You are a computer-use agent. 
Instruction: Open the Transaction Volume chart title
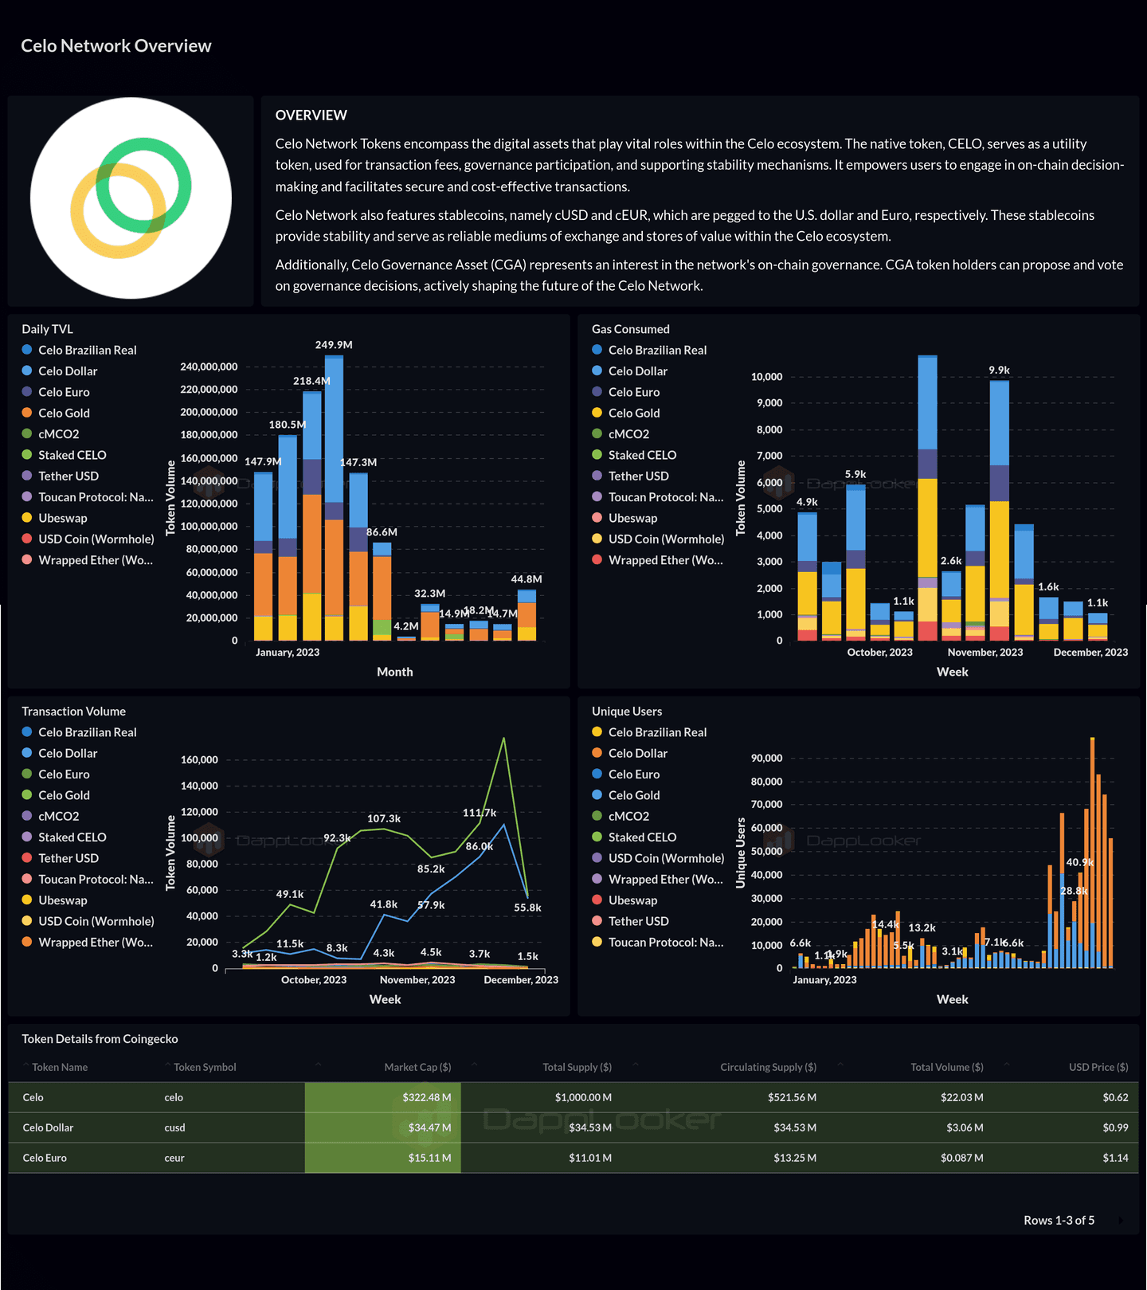pyautogui.click(x=73, y=712)
